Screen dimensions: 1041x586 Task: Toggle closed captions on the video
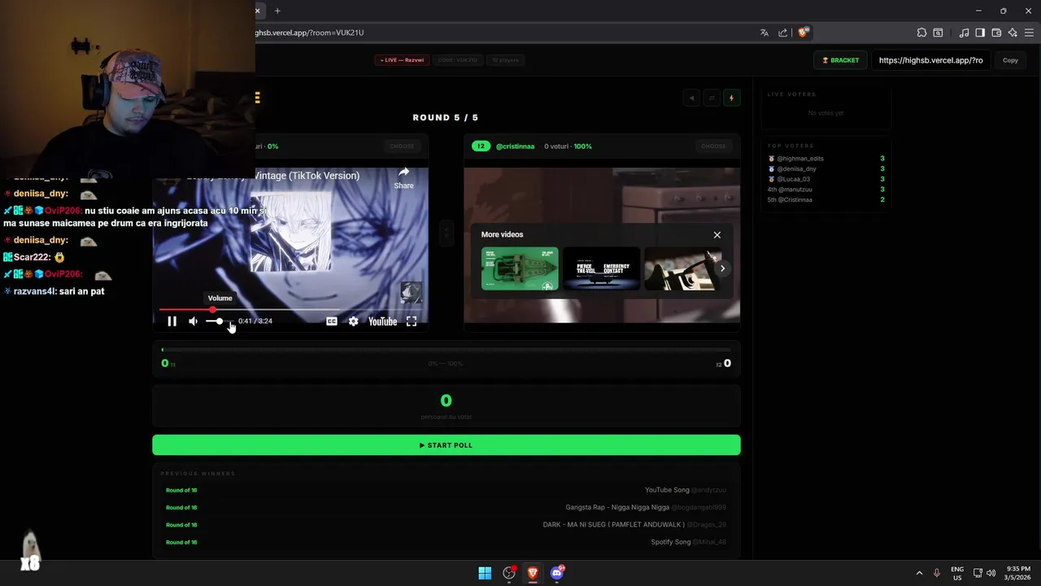(332, 321)
